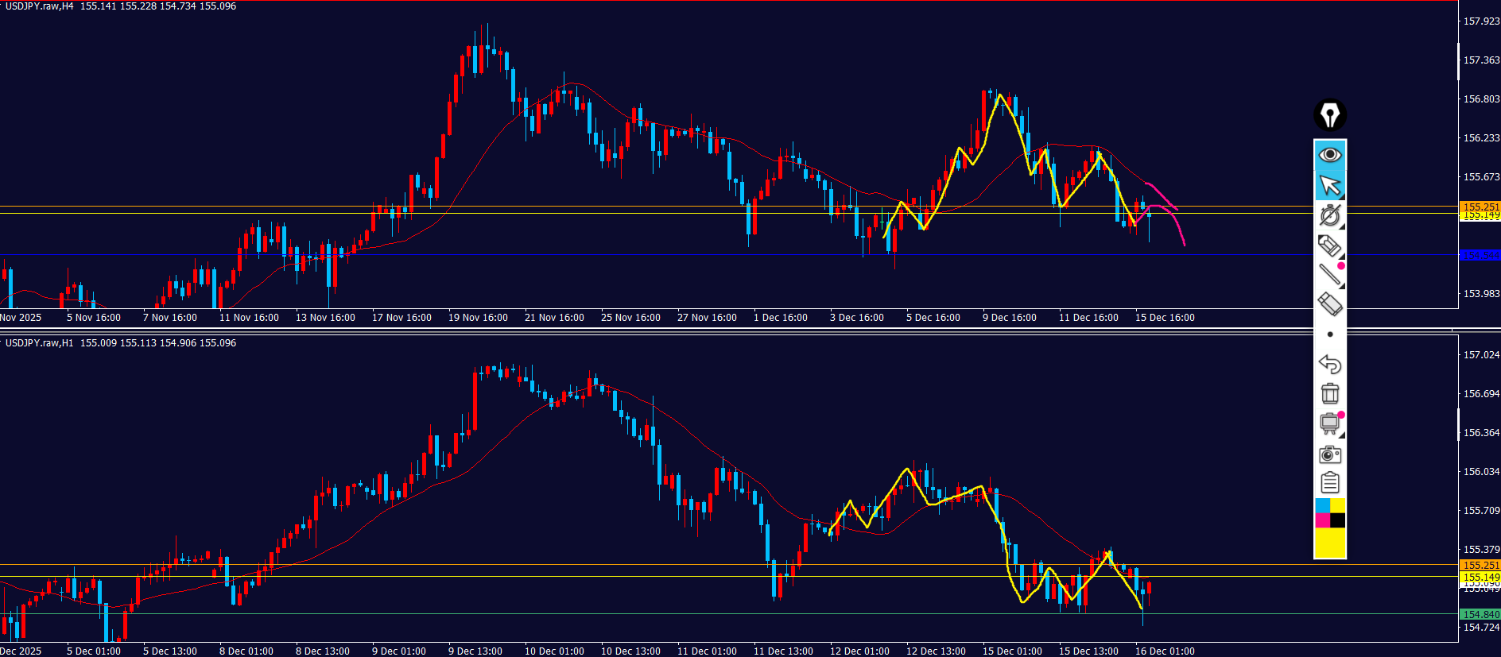
Task: Click the green 154.840 price label
Action: click(x=1480, y=614)
